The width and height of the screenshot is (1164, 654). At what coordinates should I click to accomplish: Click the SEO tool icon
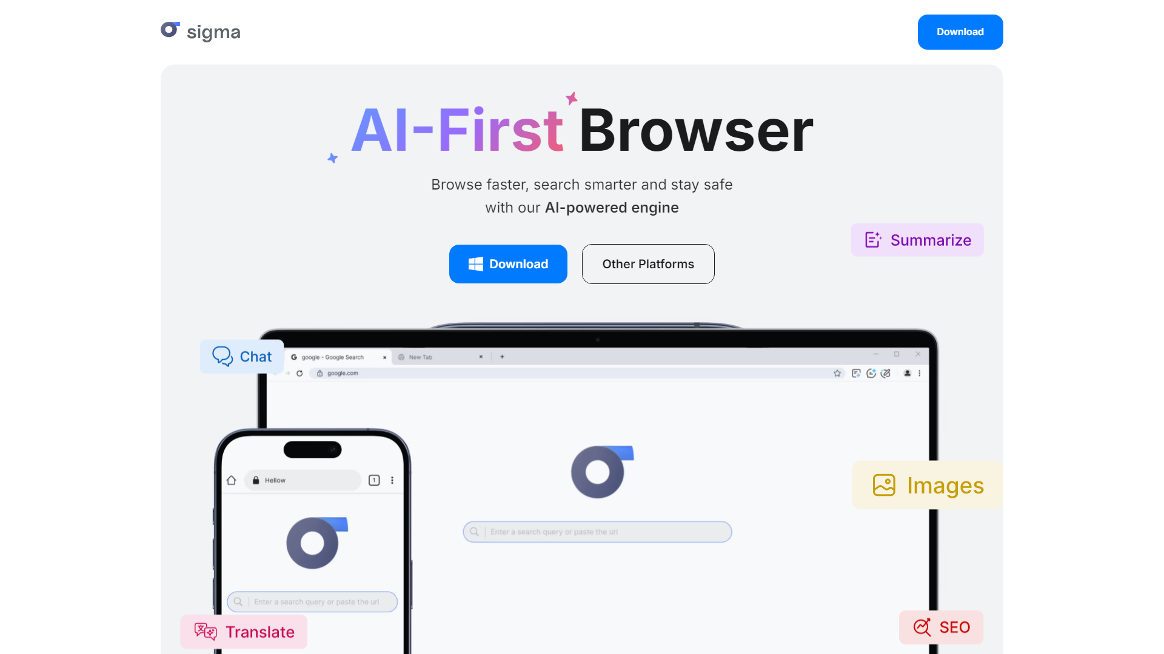[921, 627]
